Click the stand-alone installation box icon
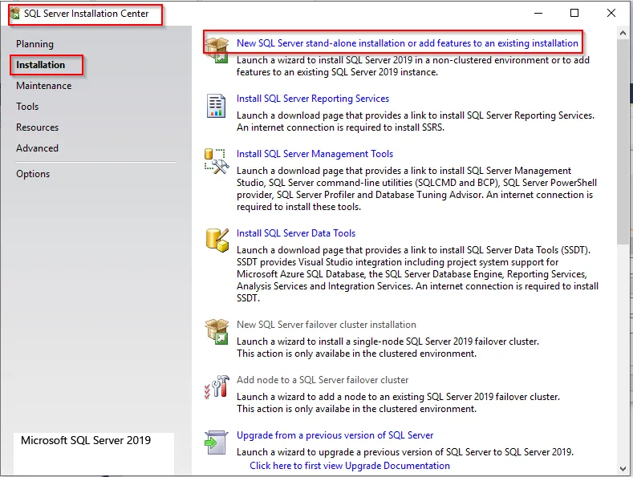Viewport: 633px width, 477px height. (217, 50)
